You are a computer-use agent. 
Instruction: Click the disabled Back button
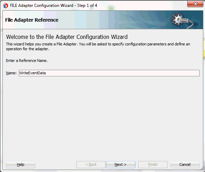[91, 164]
